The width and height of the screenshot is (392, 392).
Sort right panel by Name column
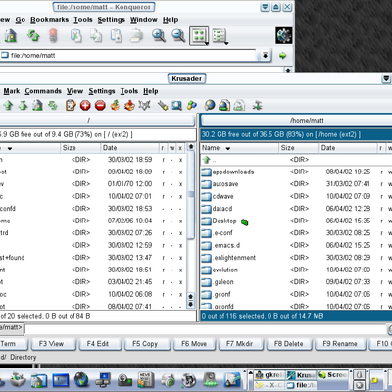point(239,148)
